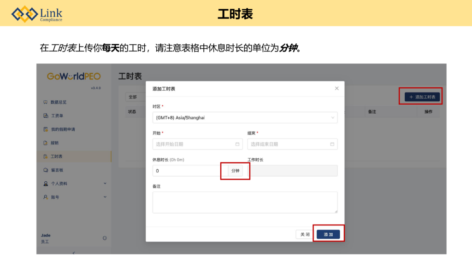Screen dimensions: 472x265
Task: Click the 添加 submit button
Action: pos(328,235)
